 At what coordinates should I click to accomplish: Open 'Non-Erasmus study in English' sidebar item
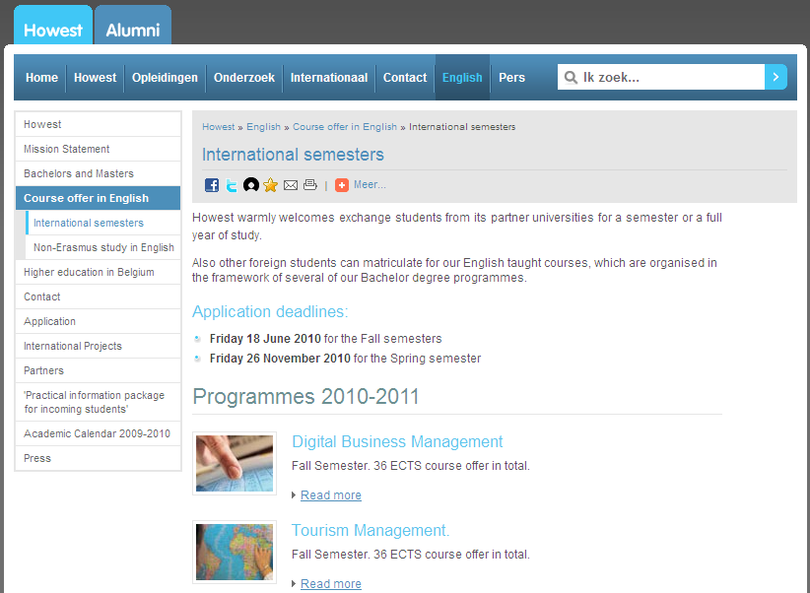tap(103, 247)
